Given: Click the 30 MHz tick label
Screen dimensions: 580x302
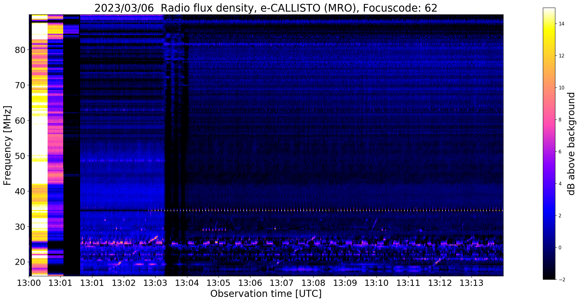Looking at the screenshot, I should tap(20, 227).
